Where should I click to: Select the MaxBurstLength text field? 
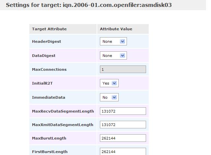coord(123,138)
